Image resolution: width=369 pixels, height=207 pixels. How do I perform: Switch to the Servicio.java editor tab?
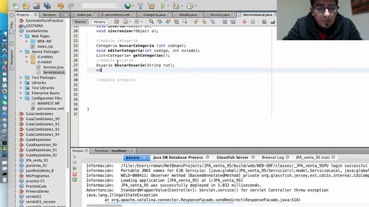tap(220, 14)
